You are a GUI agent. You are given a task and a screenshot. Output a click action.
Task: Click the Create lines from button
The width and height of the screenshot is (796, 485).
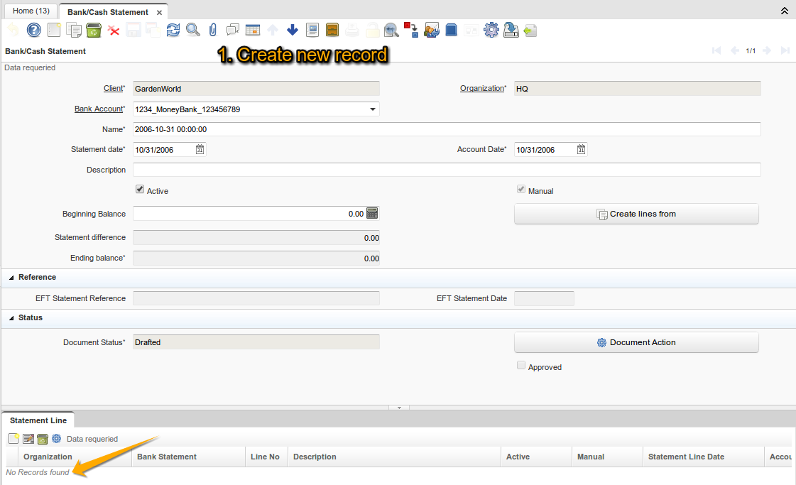[x=636, y=214]
